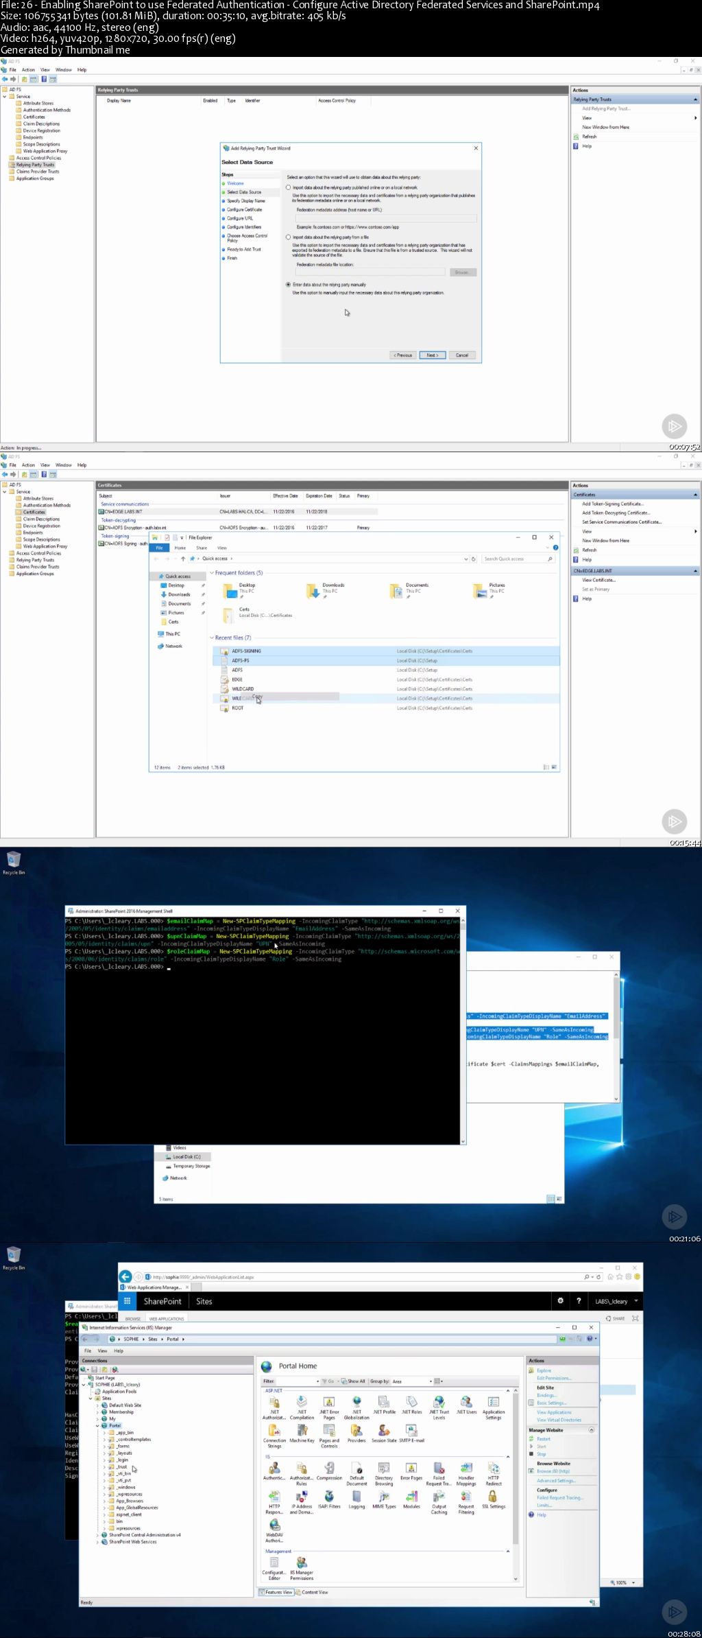Switch IIS pane to Content View
Screen dimensions: 702x1638
312,1592
